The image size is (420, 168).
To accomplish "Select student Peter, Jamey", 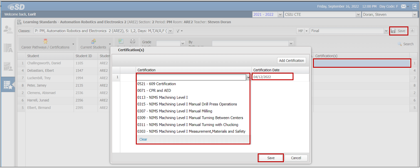I will click(x=37, y=85).
